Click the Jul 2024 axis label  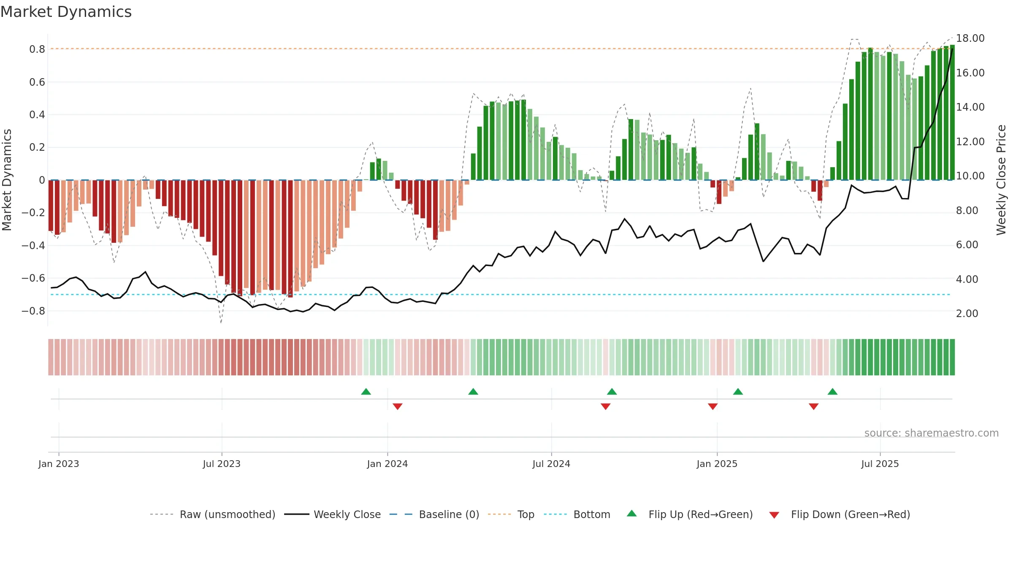tap(551, 464)
